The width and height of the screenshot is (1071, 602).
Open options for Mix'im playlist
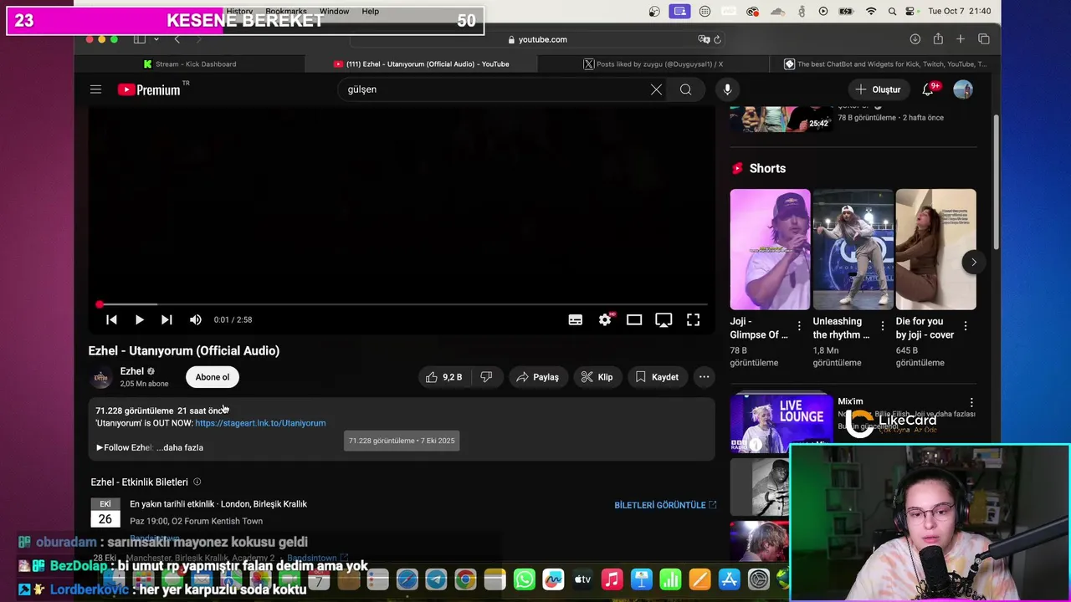click(971, 403)
